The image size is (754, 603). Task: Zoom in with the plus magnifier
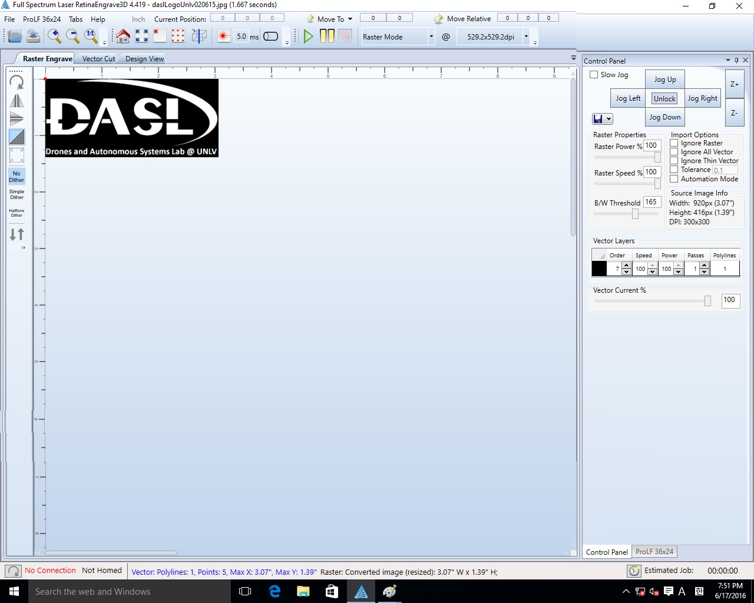(54, 37)
